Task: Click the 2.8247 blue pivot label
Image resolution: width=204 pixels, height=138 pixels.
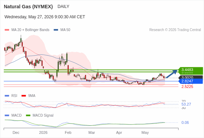Action: [x=191, y=81]
